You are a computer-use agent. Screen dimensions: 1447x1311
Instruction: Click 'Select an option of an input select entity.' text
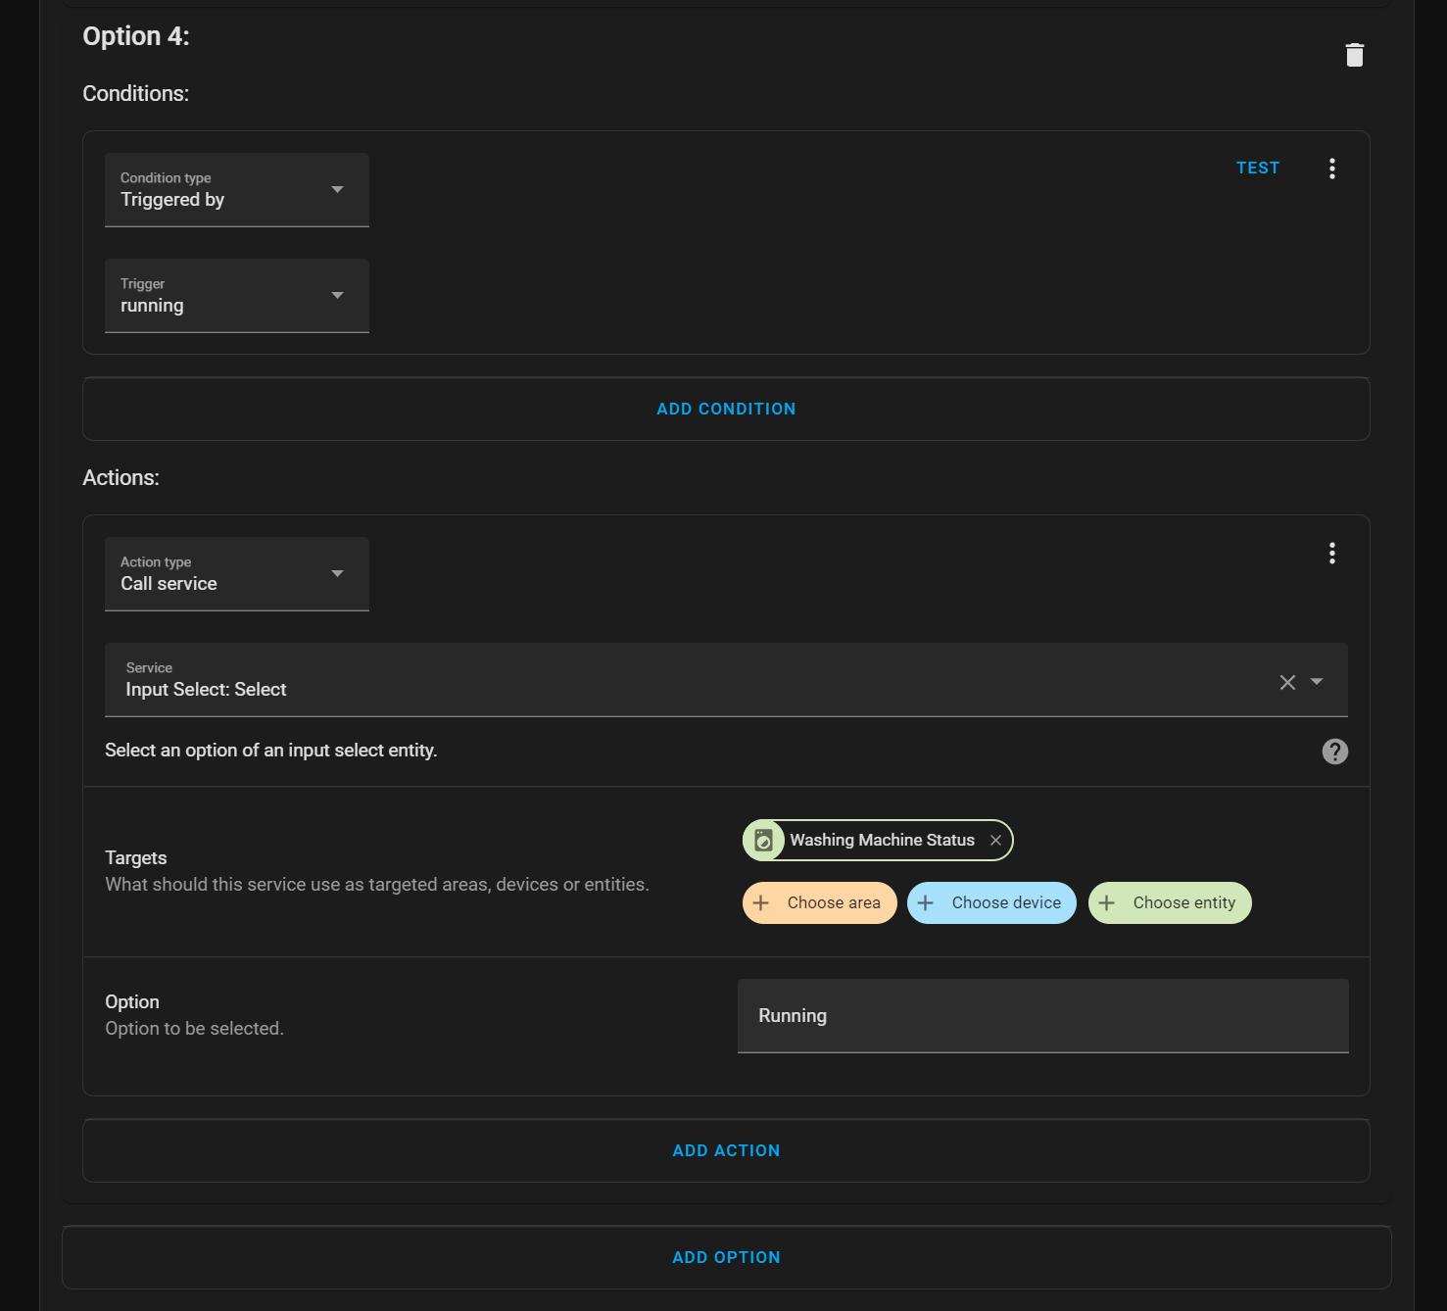pyautogui.click(x=271, y=751)
